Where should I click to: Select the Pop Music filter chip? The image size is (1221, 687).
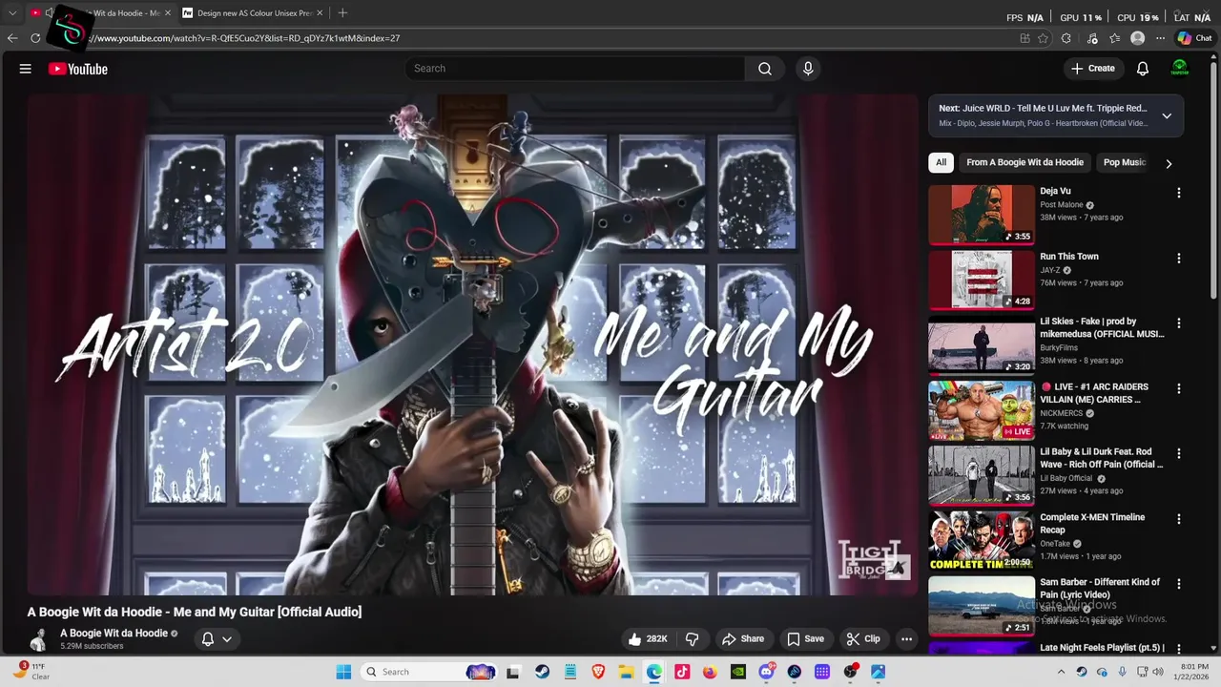pyautogui.click(x=1124, y=162)
